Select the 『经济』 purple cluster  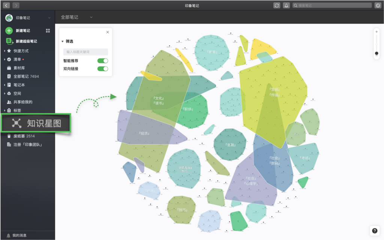(x=144, y=133)
